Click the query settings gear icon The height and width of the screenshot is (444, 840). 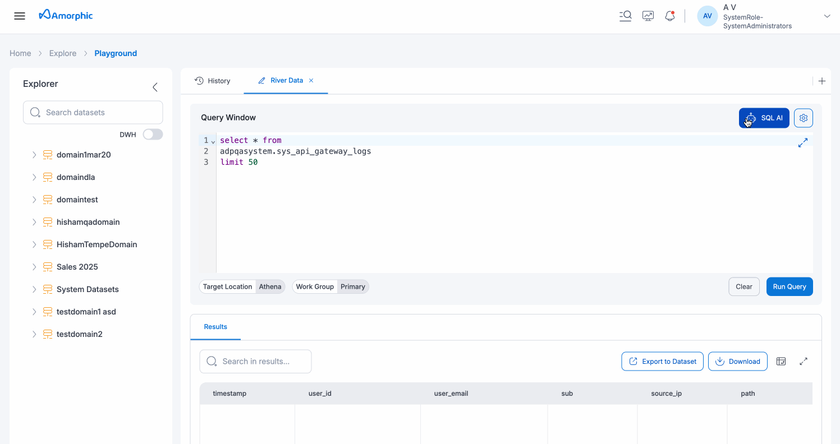pos(803,118)
